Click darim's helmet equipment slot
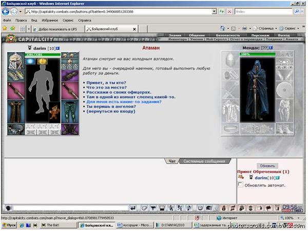 (x=16, y=61)
